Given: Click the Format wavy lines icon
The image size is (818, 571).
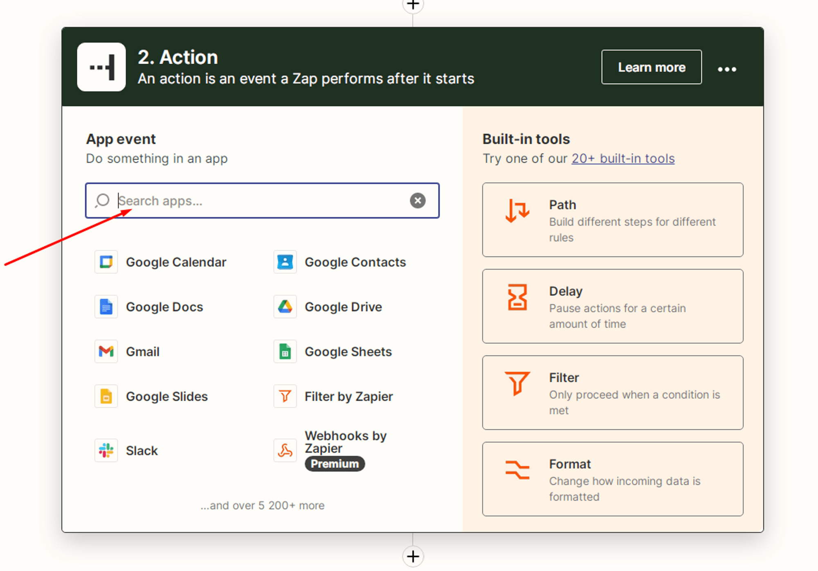Looking at the screenshot, I should point(517,469).
